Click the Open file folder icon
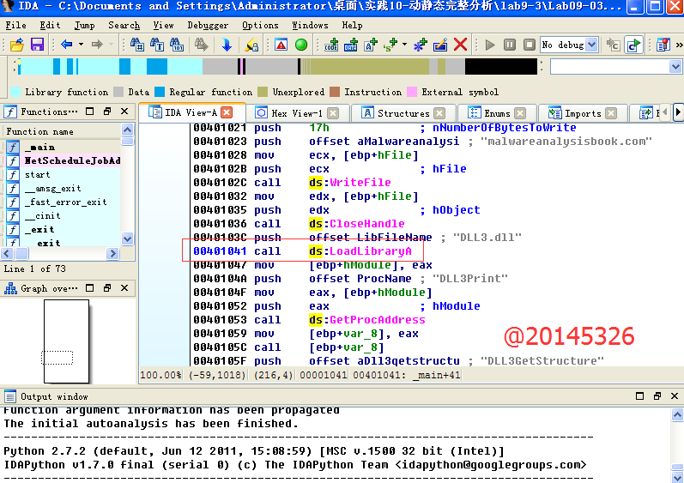Image resolution: width=684 pixels, height=483 pixels. tap(16, 45)
